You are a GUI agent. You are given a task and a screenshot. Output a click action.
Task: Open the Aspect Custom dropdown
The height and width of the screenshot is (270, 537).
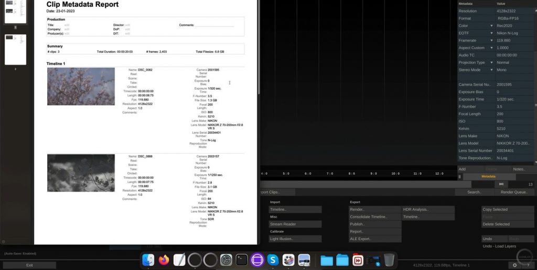click(491, 48)
